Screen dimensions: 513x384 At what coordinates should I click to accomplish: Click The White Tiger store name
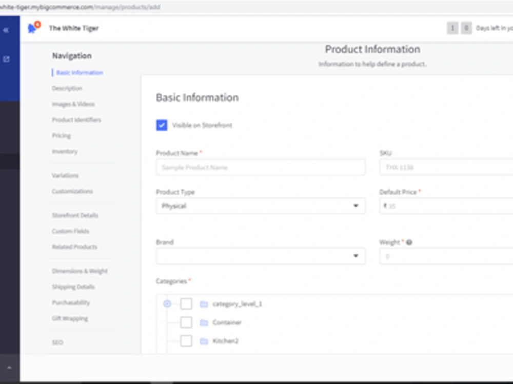point(73,29)
